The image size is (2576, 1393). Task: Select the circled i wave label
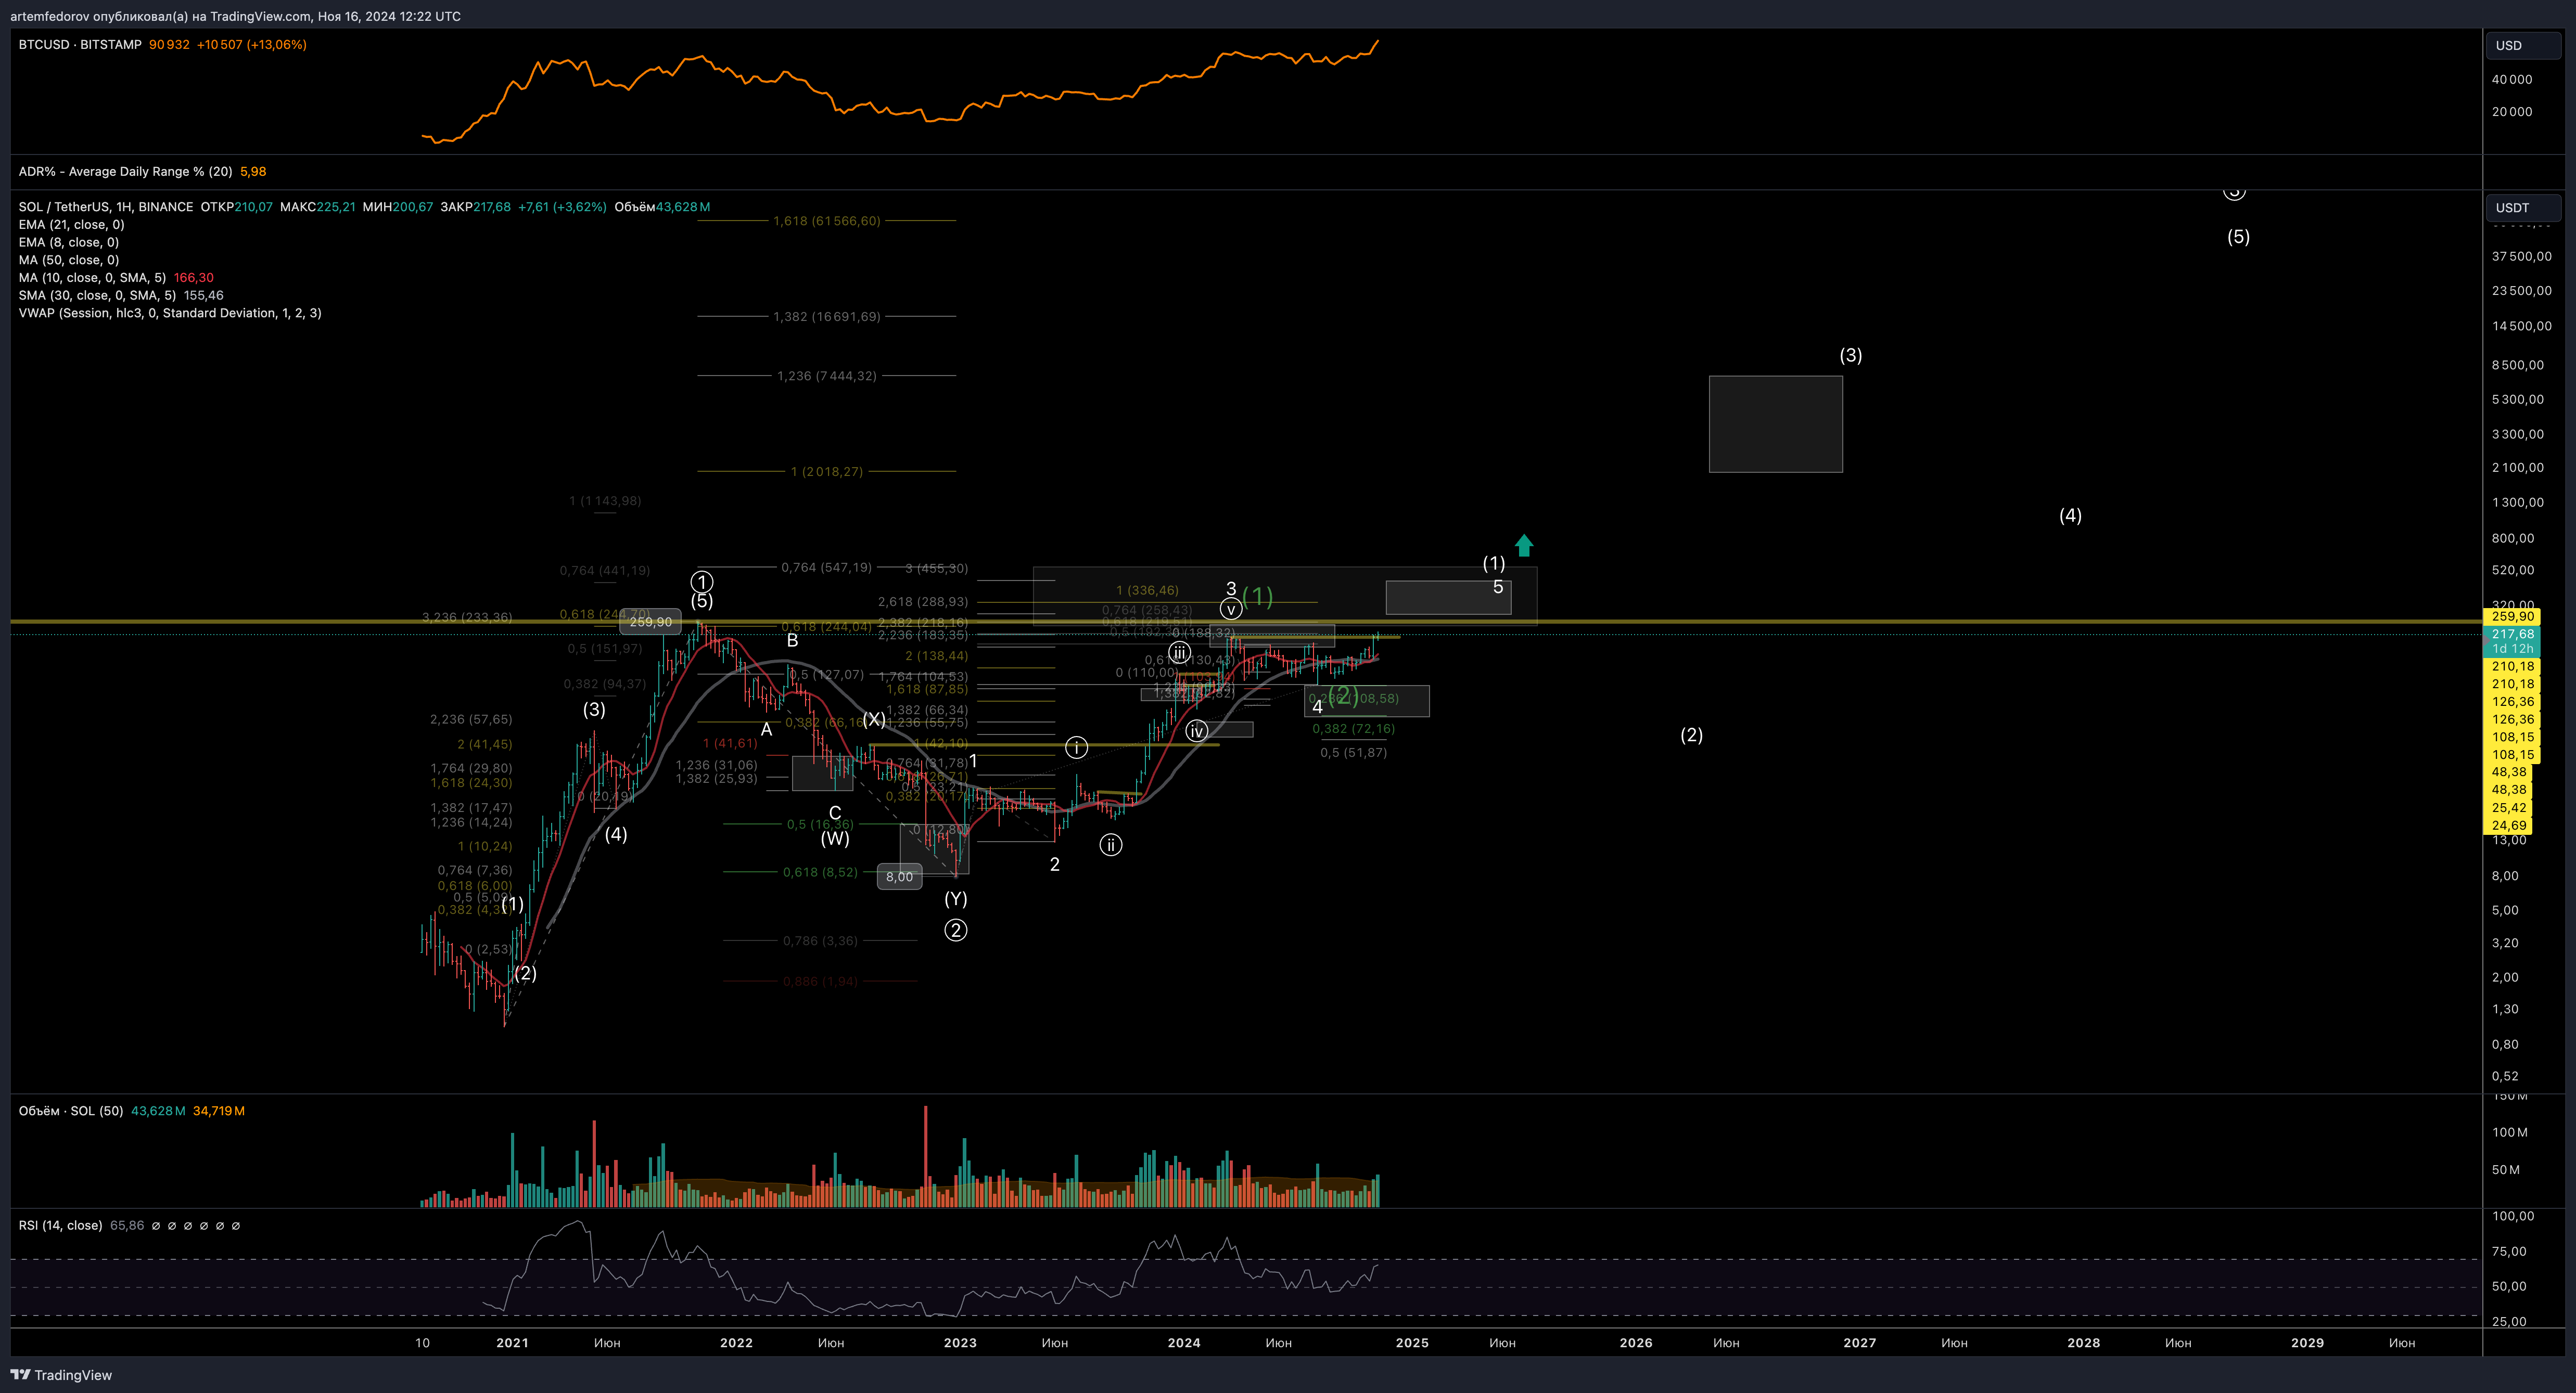1076,747
